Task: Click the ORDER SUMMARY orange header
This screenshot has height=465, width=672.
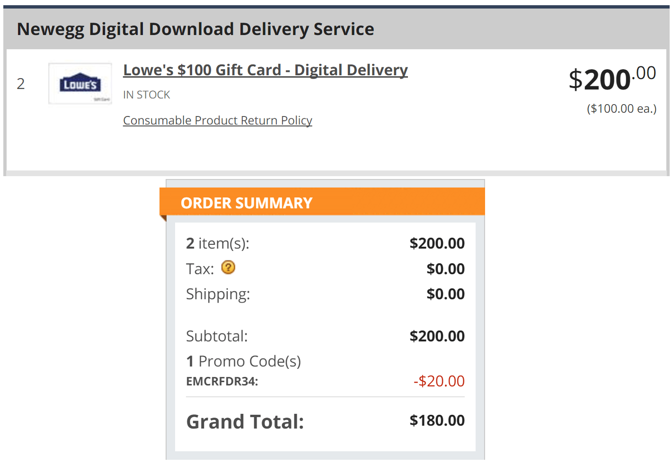Action: point(322,202)
